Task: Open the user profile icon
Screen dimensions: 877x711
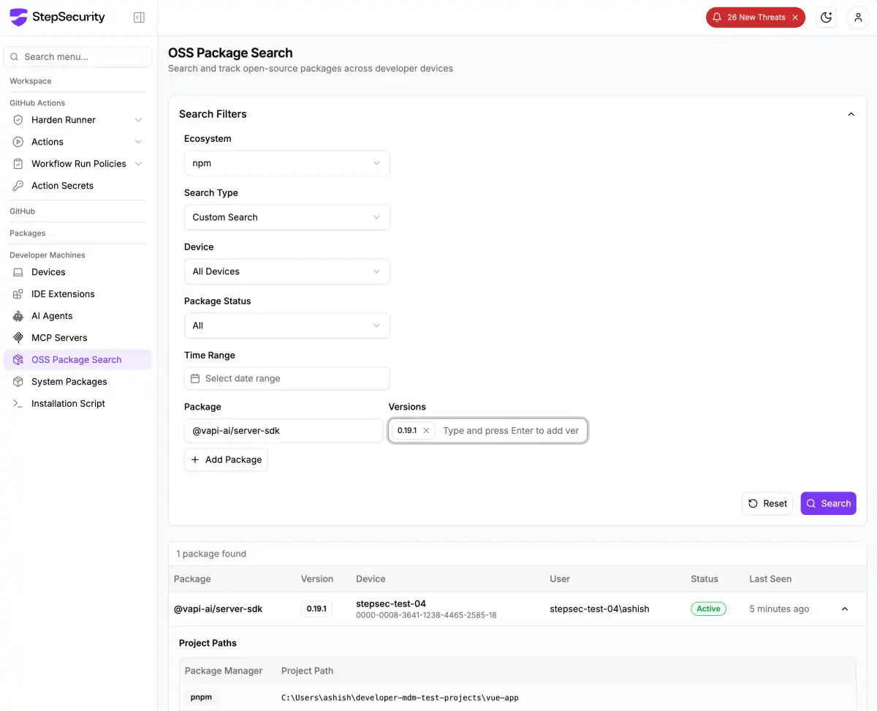Action: pyautogui.click(x=858, y=18)
